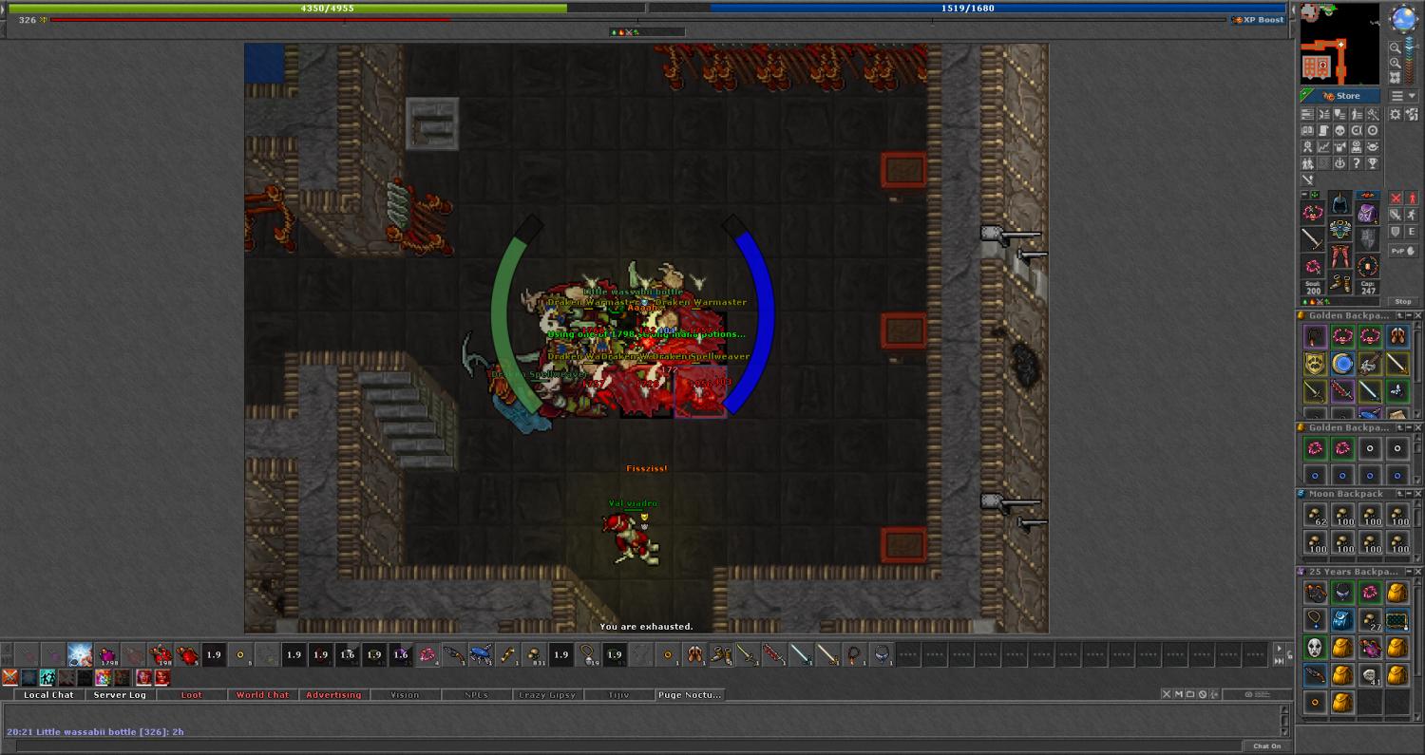Click the blue backpack in 25 Years Backpack

coord(1341,620)
